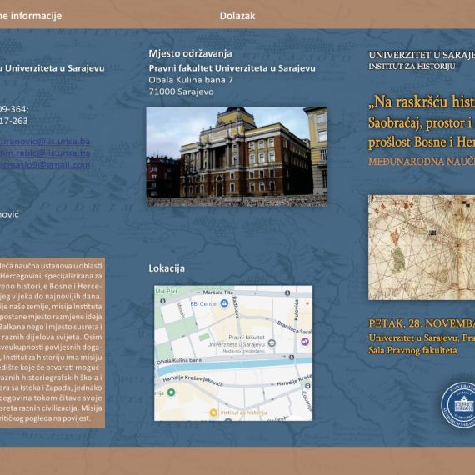Image resolution: width=475 pixels, height=475 pixels.
Task: Click the 'Musala' street label
Action: coord(181,310)
